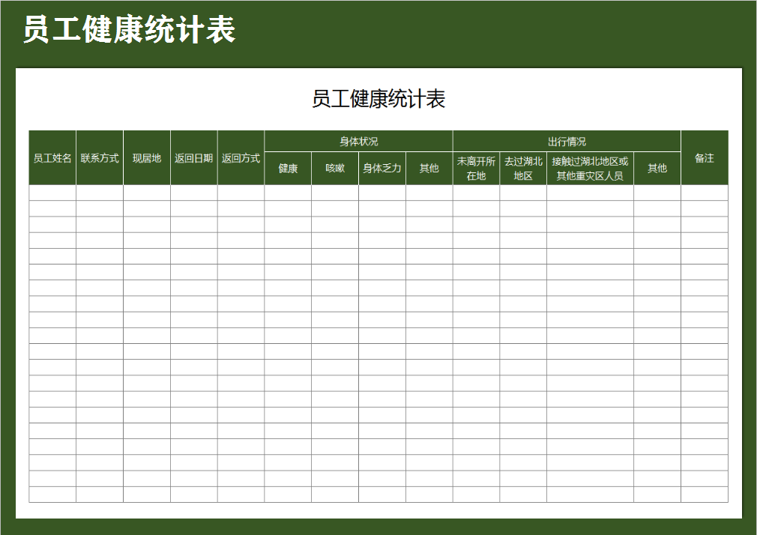Screen dimensions: 757x535
Task: Select the 返回日期 header cell
Action: [x=193, y=158]
